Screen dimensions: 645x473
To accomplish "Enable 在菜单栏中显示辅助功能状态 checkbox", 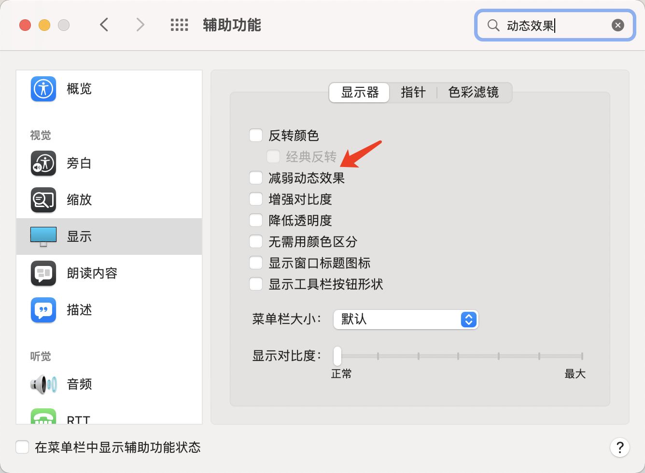I will tap(22, 447).
